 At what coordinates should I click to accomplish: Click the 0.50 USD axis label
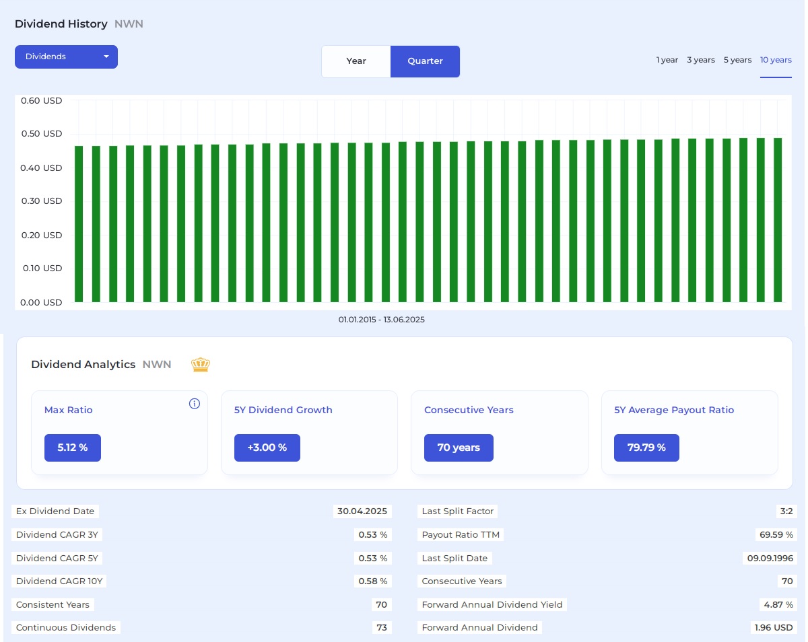(x=42, y=134)
